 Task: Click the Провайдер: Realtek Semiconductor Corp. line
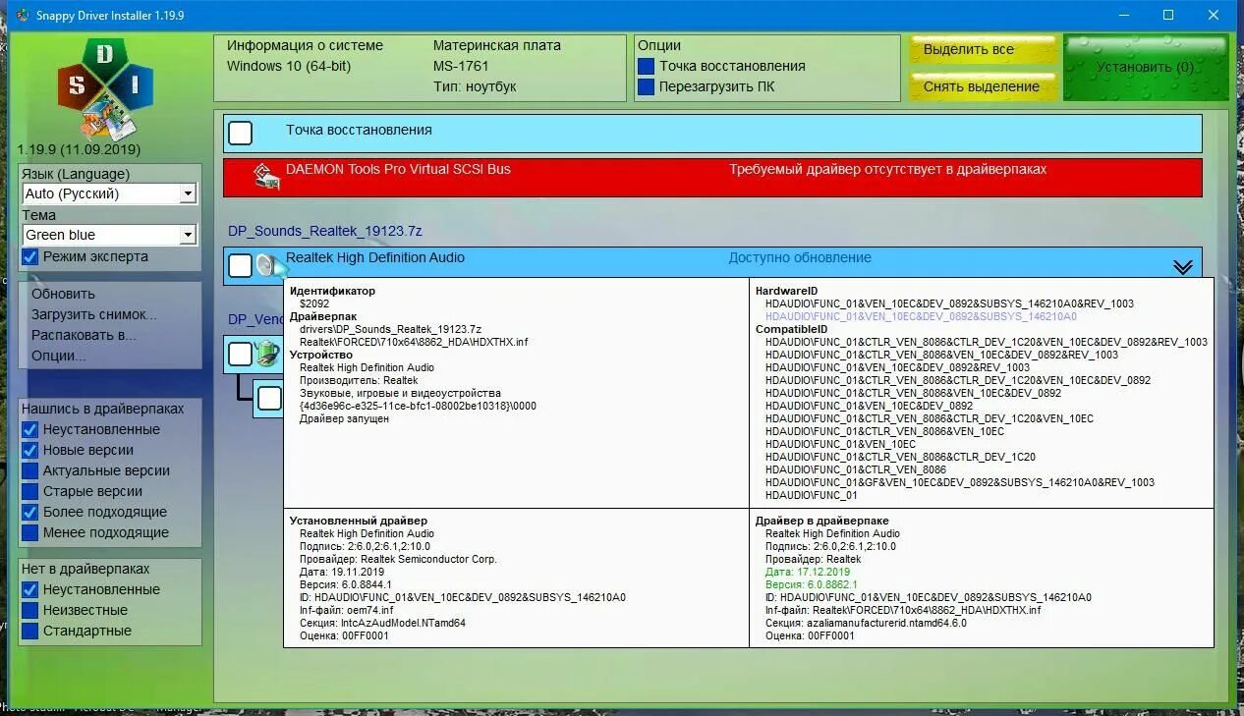398,559
